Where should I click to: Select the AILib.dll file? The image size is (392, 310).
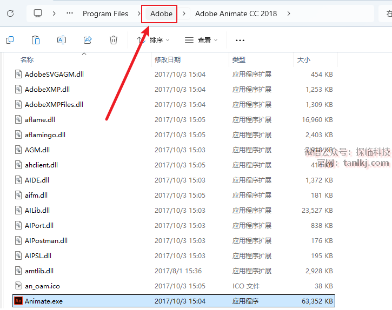(x=37, y=210)
